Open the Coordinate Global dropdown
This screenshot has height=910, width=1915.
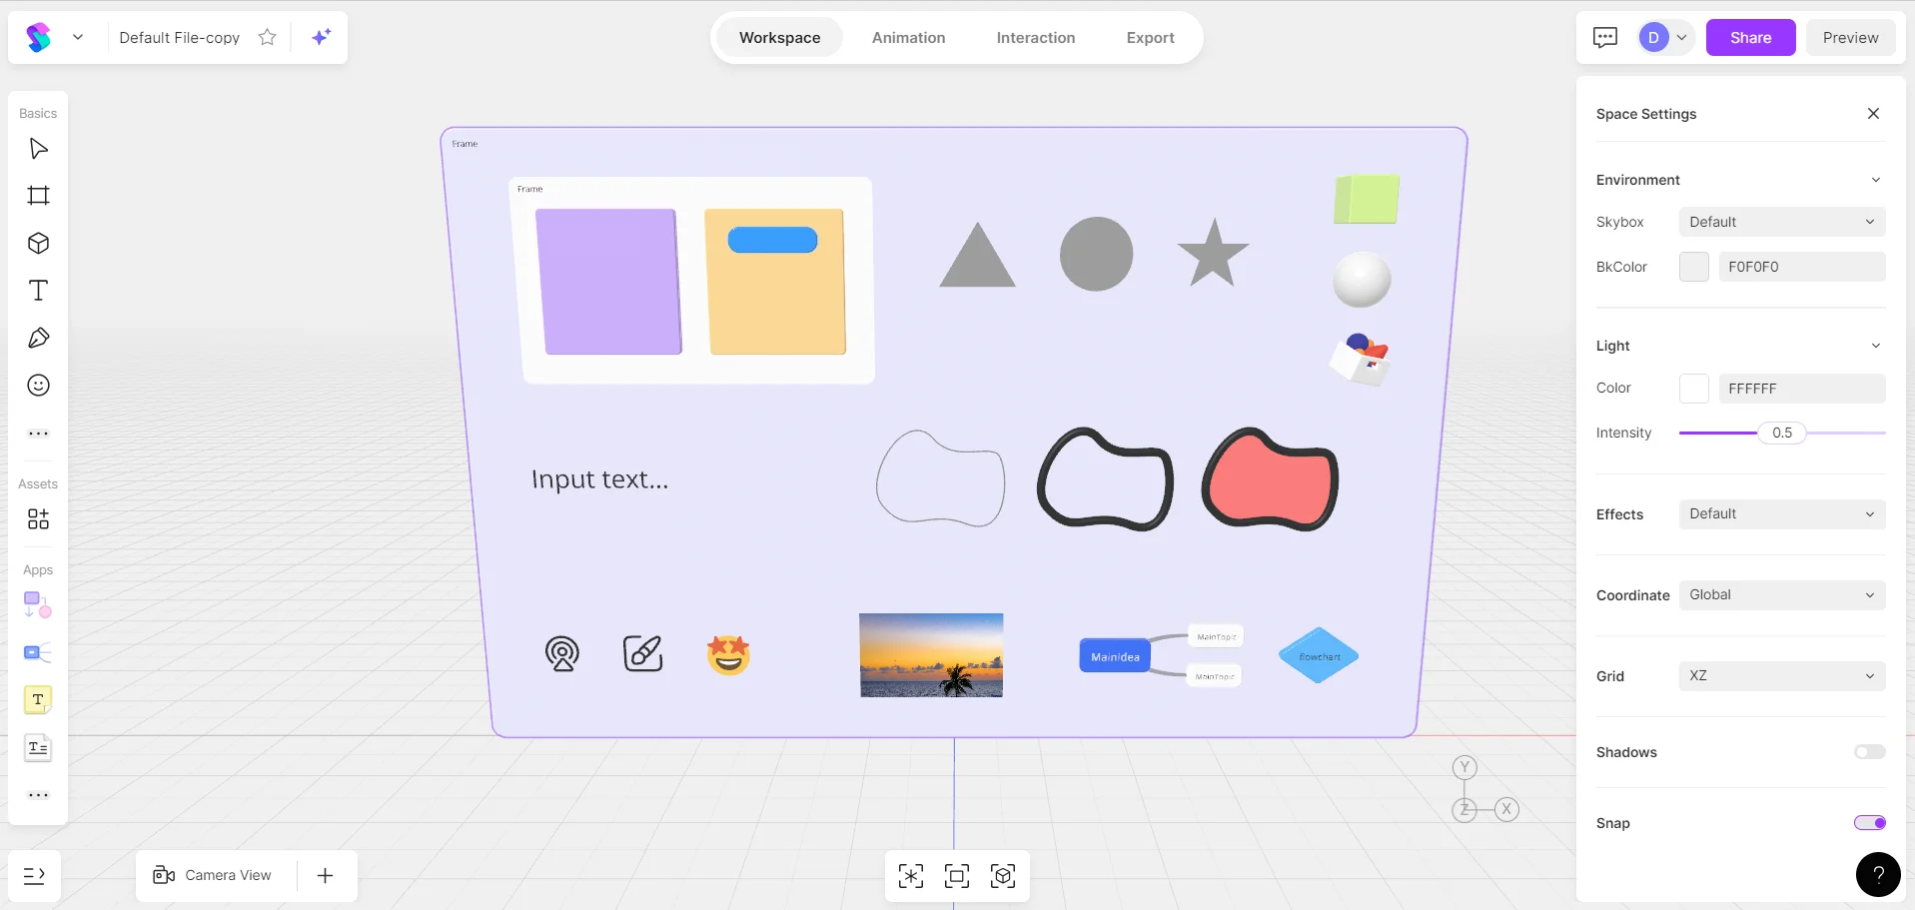tap(1782, 594)
